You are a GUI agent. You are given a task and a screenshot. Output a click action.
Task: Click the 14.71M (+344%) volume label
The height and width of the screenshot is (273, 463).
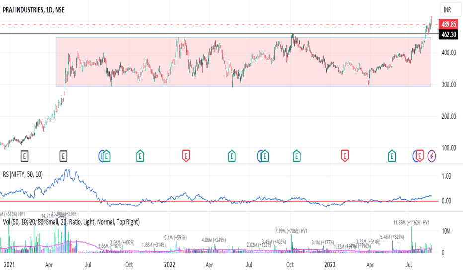pos(54,216)
